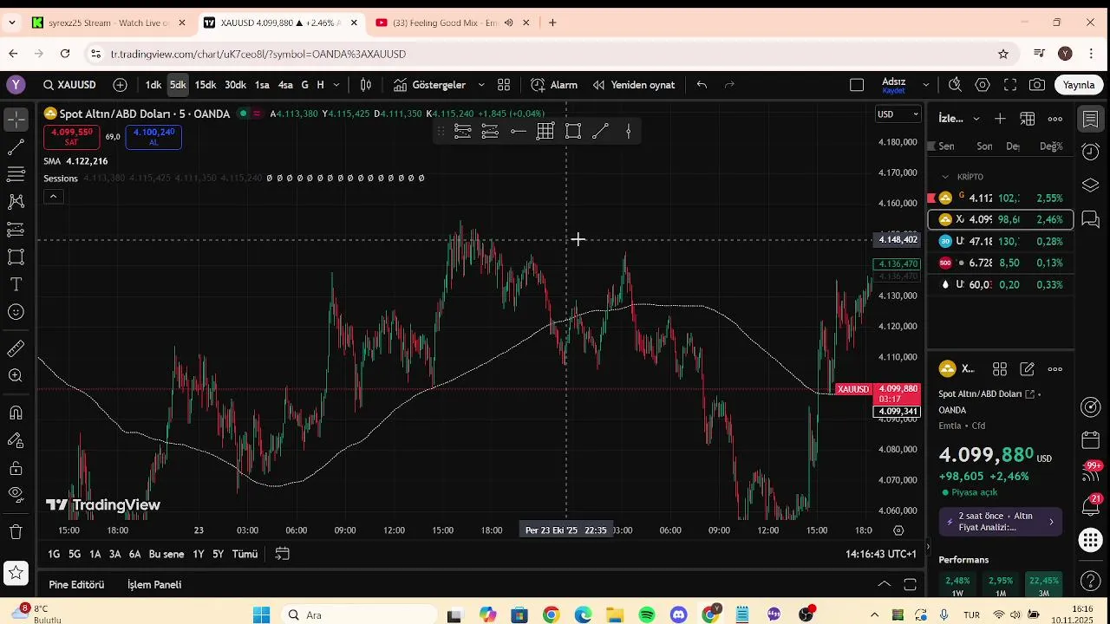Select the Tümü date range
Image resolution: width=1110 pixels, height=624 pixels.
[x=245, y=554]
